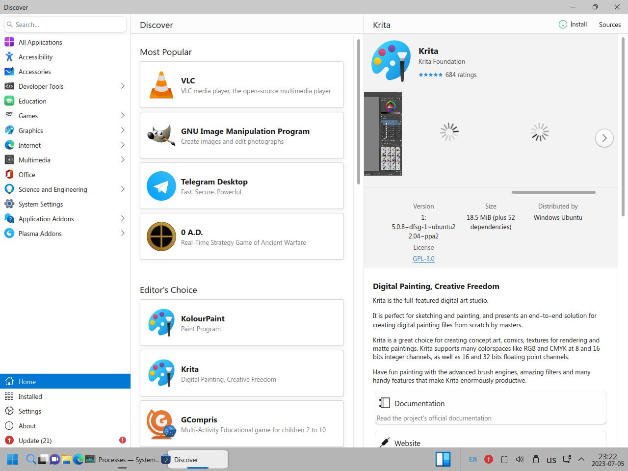Open the GPL-3.0 license link
This screenshot has width=628, height=471.
click(x=423, y=259)
